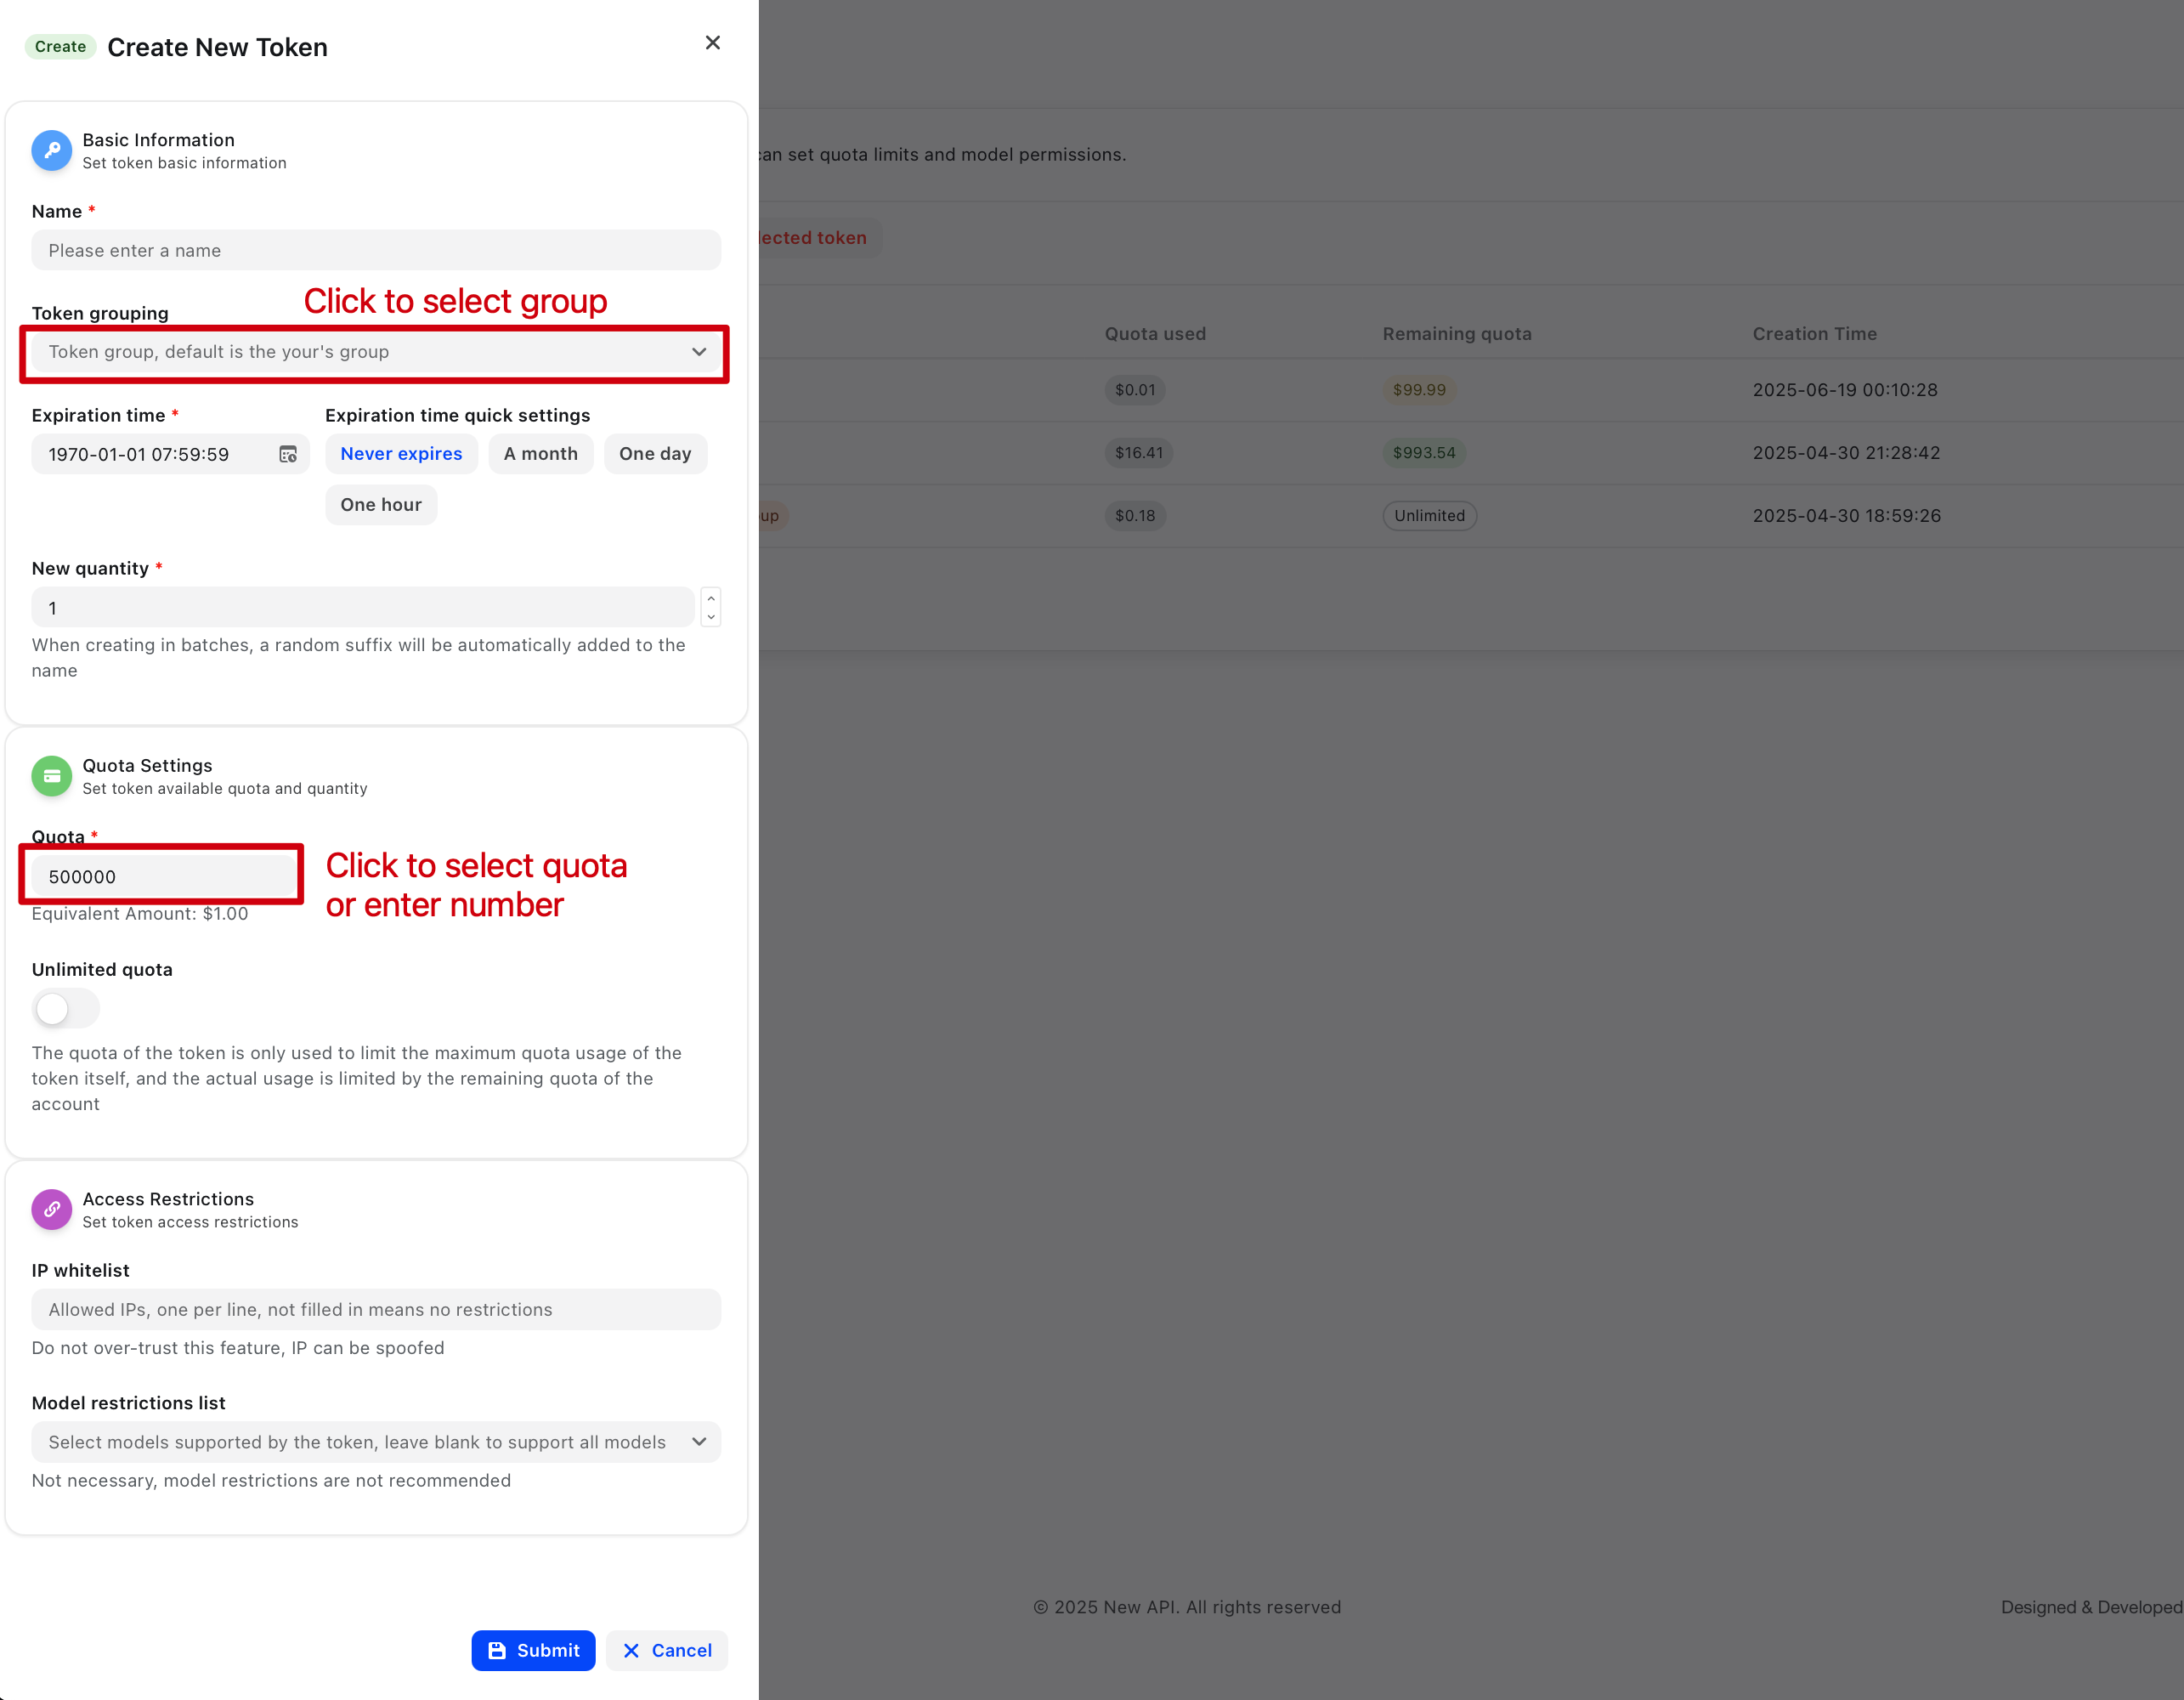
Task: Expand the Model restrictions list dropdown
Action: 375,1441
